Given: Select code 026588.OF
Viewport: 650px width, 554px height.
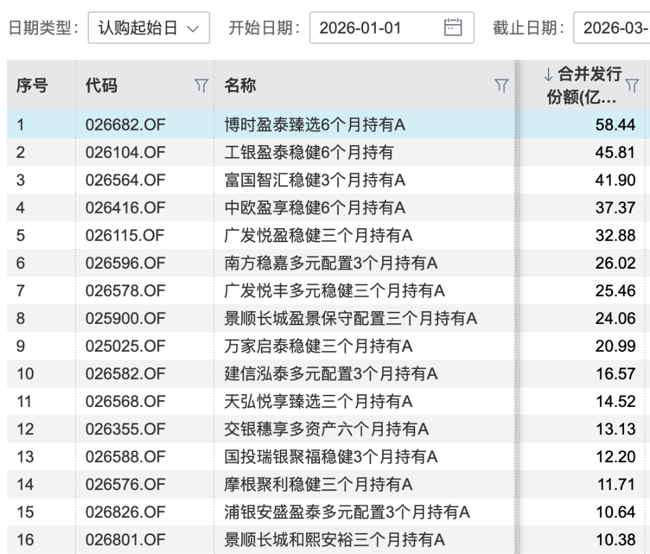Looking at the screenshot, I should click(125, 458).
